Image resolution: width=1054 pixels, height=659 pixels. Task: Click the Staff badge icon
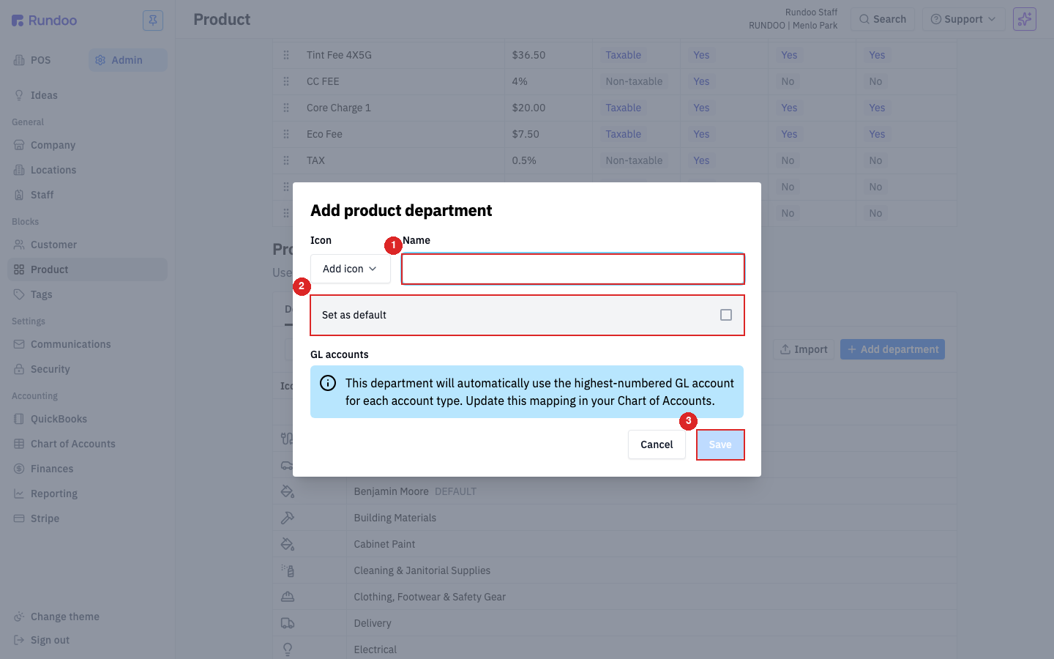tap(19, 195)
